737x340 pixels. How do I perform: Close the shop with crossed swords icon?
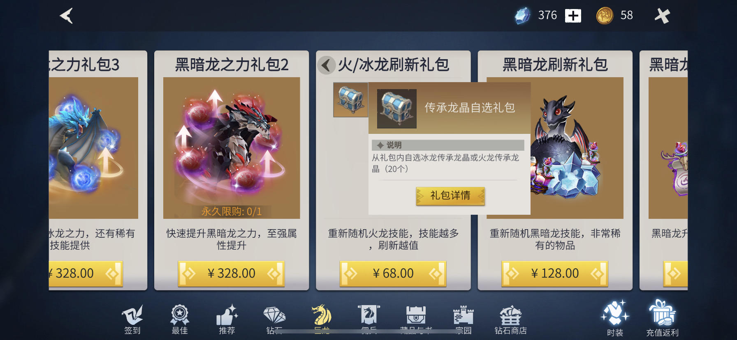tap(662, 16)
